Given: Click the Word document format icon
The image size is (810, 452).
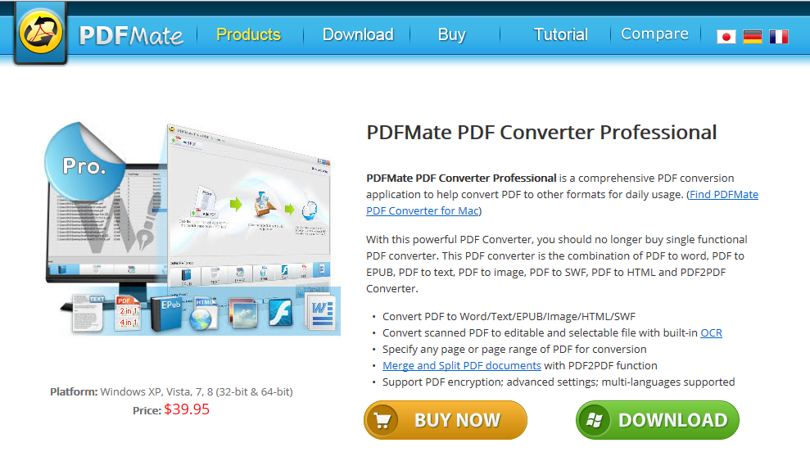Looking at the screenshot, I should pyautogui.click(x=319, y=311).
